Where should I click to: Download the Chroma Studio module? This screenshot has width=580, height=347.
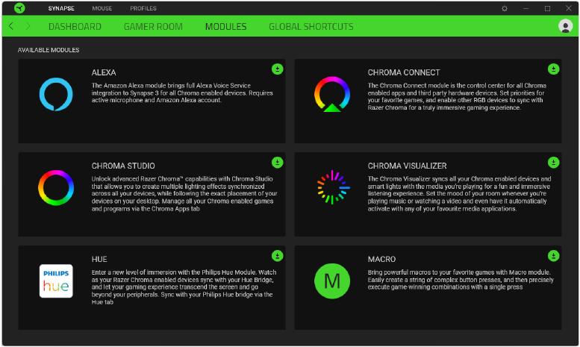click(x=278, y=163)
